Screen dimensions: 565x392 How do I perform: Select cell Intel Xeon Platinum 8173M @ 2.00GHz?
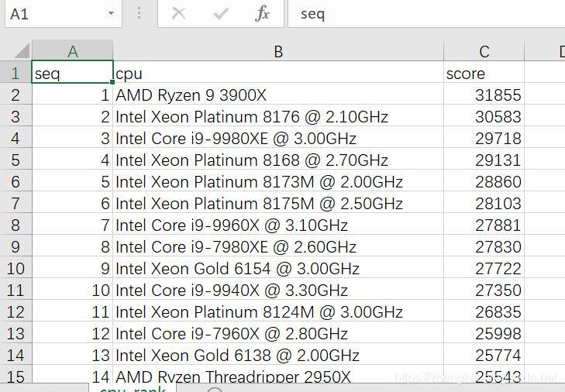pyautogui.click(x=278, y=181)
